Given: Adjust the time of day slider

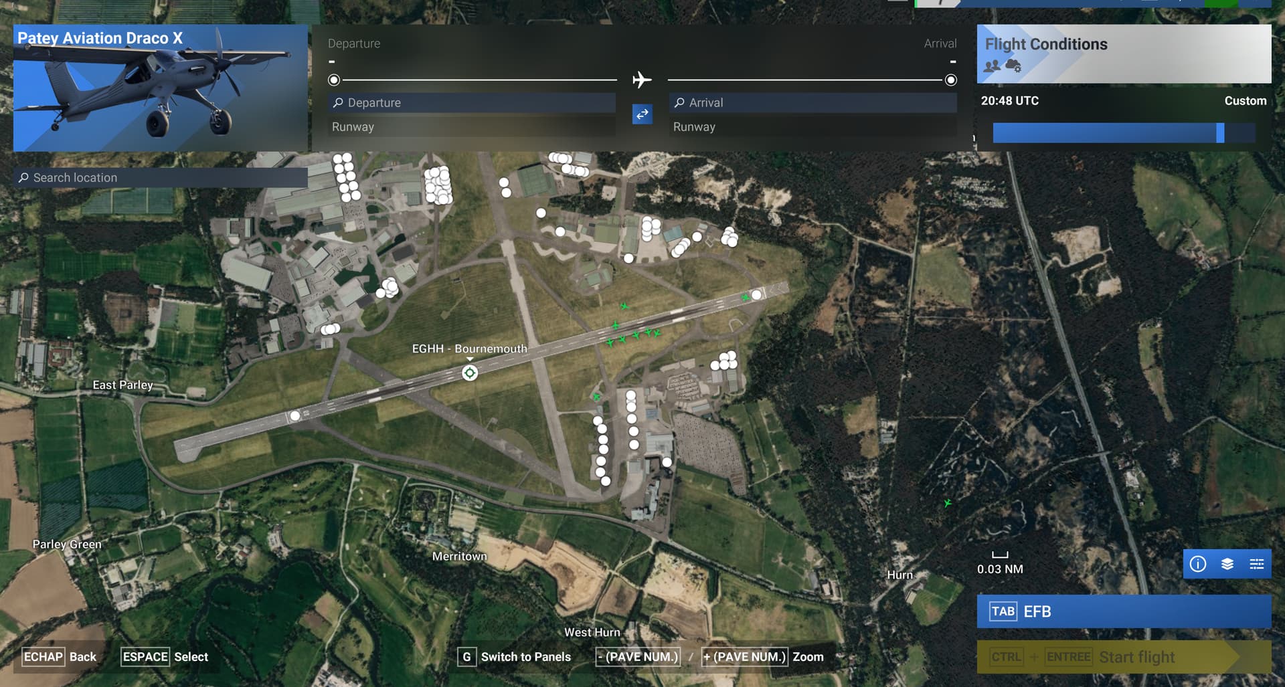Looking at the screenshot, I should [x=1124, y=132].
